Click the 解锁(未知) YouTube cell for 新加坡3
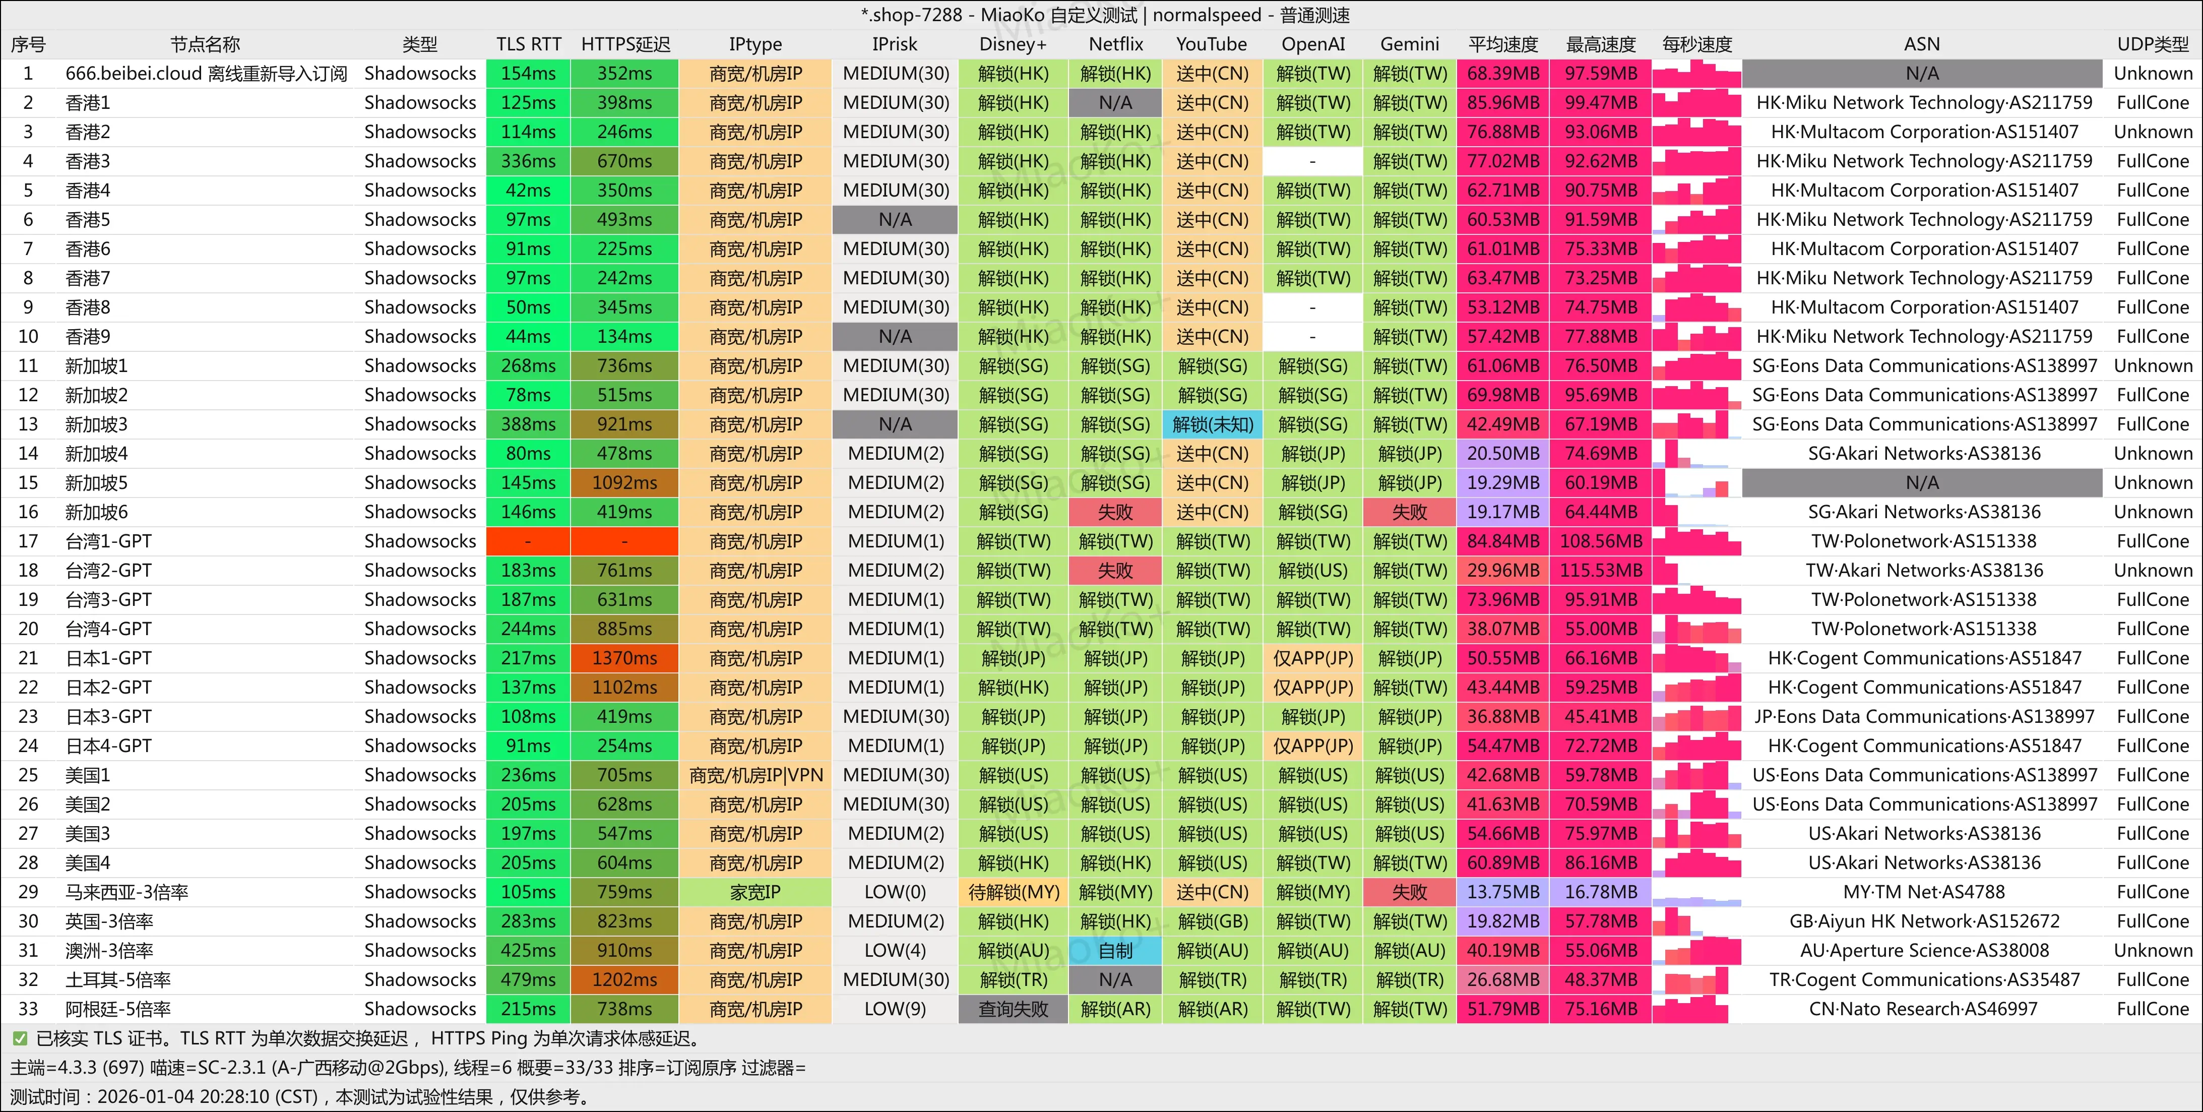Viewport: 2203px width, 1112px height. 1212,424
